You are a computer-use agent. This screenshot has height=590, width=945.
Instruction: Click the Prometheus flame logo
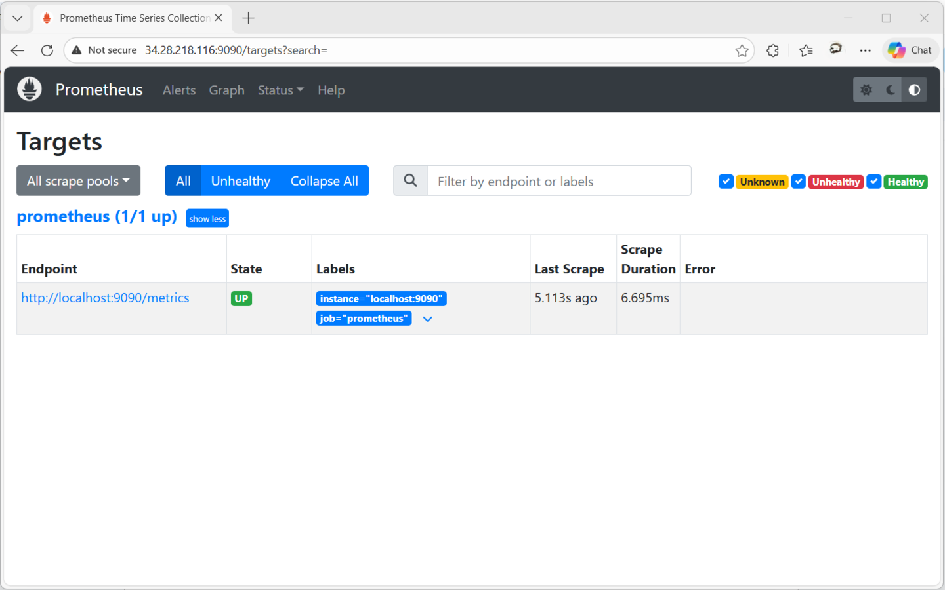[x=30, y=89]
